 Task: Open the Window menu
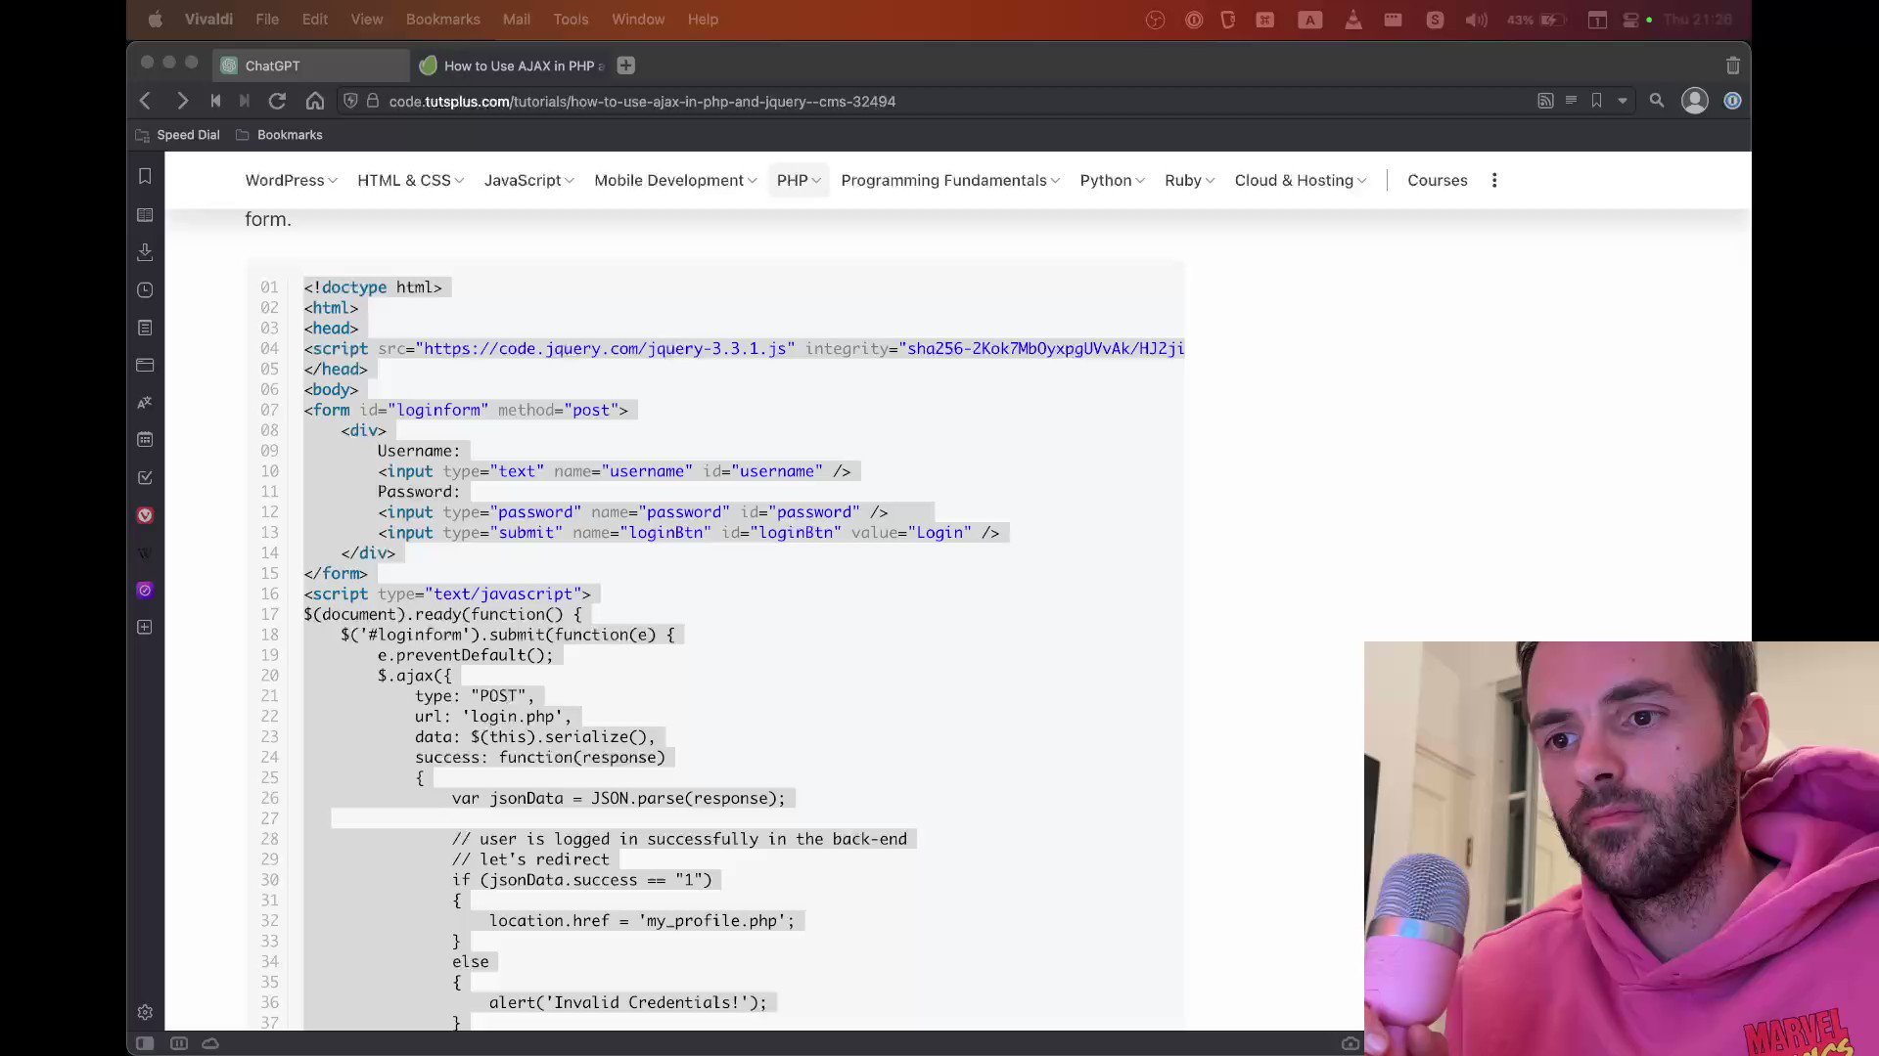point(638,19)
